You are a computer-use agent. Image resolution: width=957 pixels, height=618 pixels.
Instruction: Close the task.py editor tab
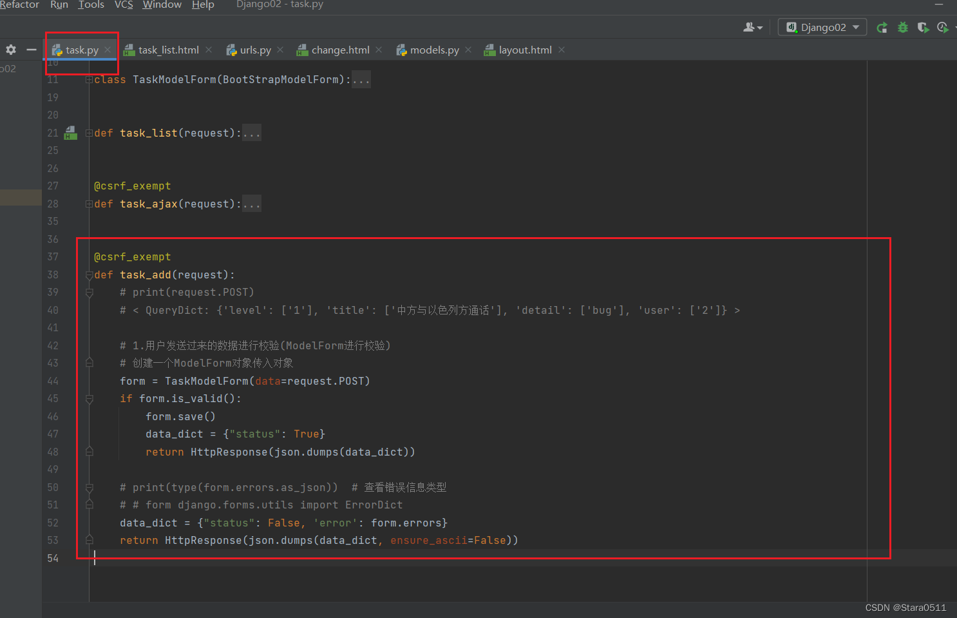(x=108, y=50)
